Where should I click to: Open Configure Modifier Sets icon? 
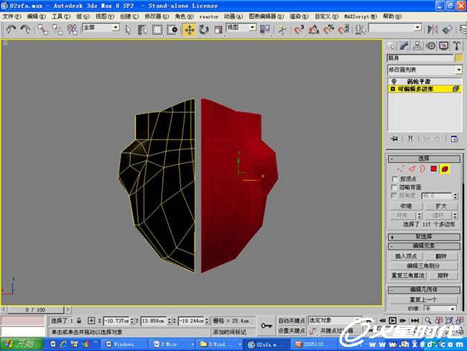(454, 139)
